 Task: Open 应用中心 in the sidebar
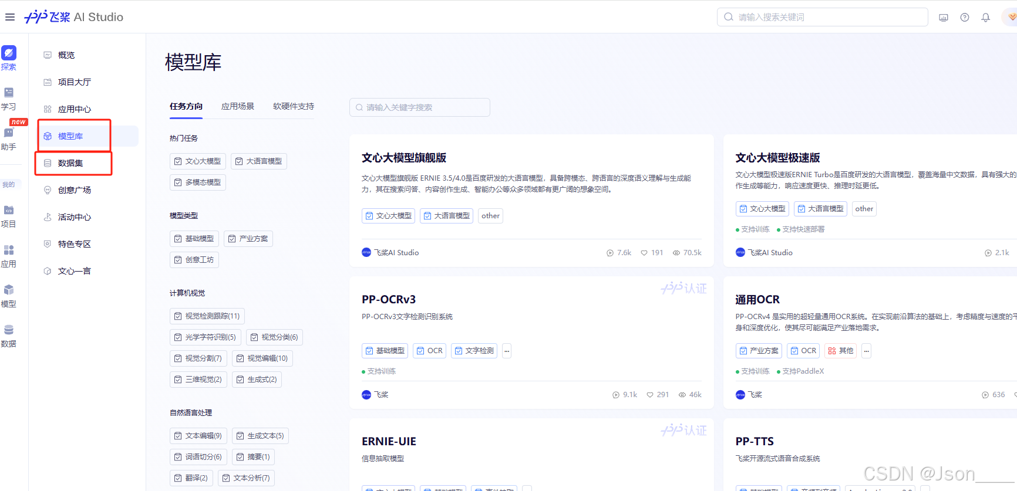[x=74, y=109]
